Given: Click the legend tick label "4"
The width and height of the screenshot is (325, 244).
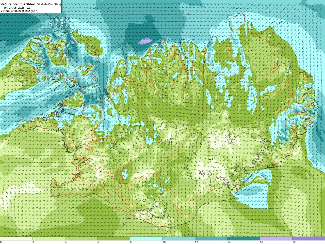Looking at the screenshot, I should point(66,242).
